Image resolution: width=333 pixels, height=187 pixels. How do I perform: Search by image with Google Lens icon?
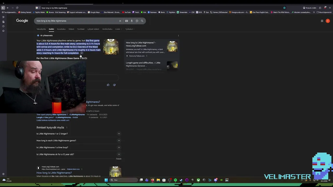coord(137,21)
